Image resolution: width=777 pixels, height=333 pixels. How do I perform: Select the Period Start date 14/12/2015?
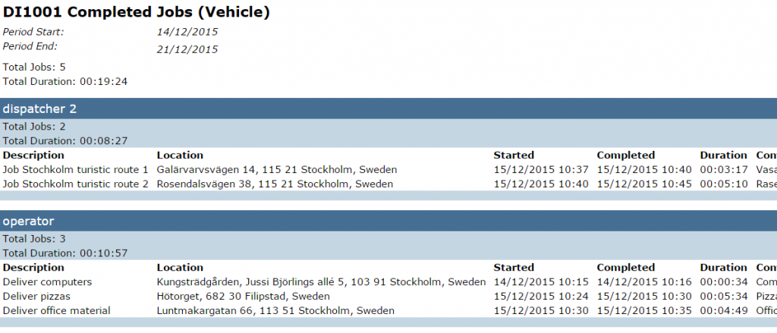187,32
